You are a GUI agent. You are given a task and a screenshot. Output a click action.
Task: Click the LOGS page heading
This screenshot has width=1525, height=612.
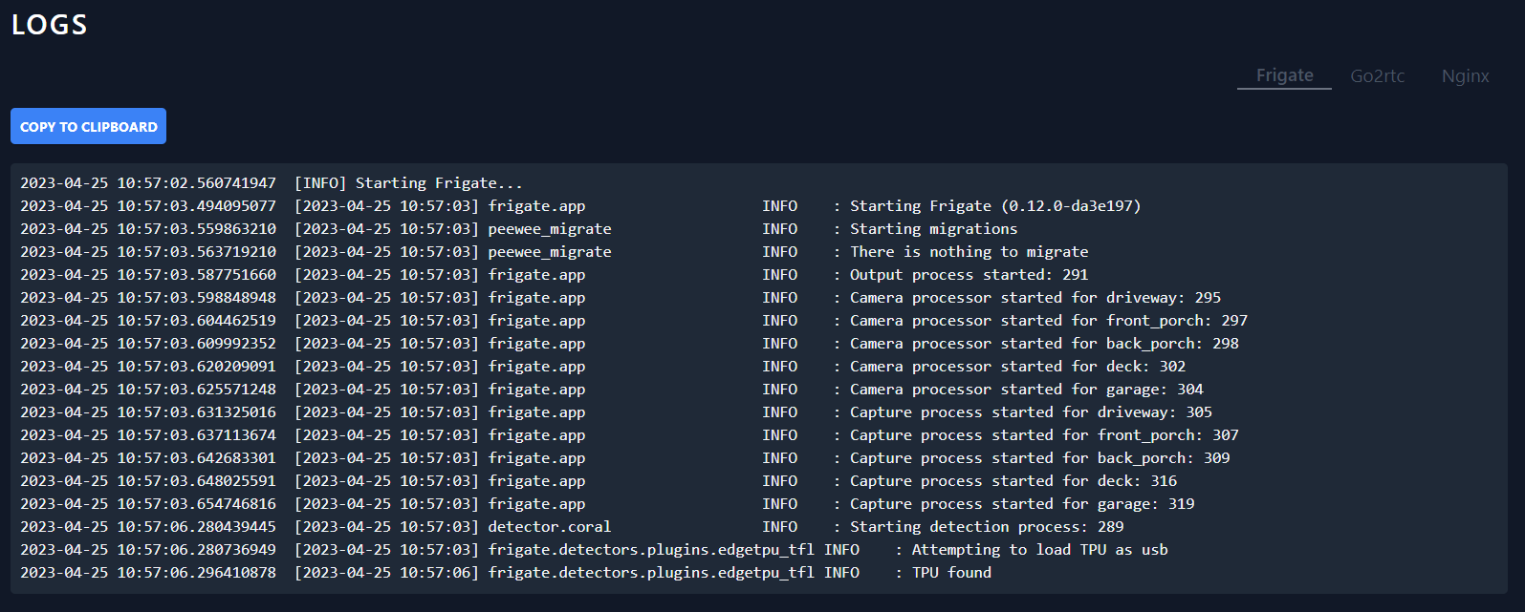49,25
